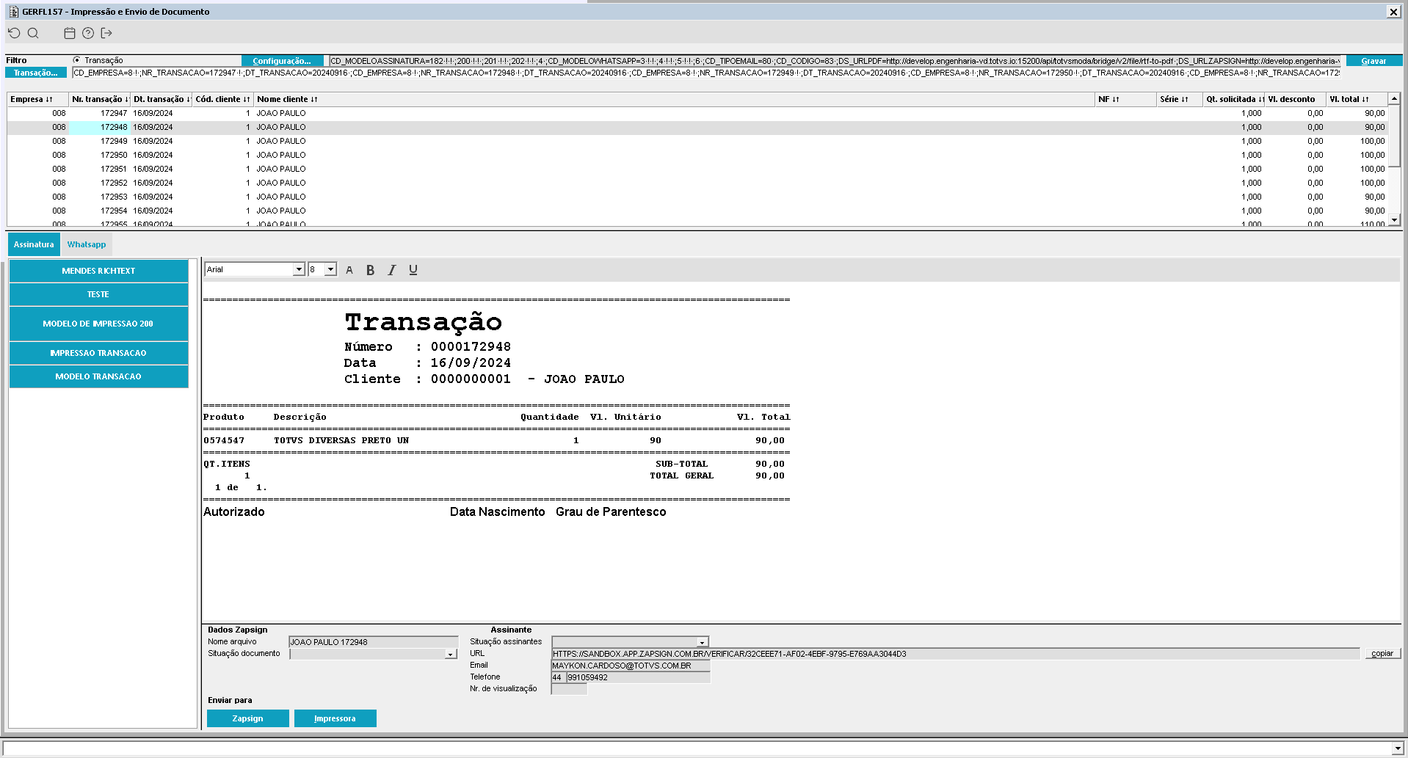Click scroll down arrow of transactions grid

pyautogui.click(x=1394, y=220)
